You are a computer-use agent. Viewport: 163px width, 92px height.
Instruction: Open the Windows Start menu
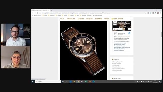point(33,82)
